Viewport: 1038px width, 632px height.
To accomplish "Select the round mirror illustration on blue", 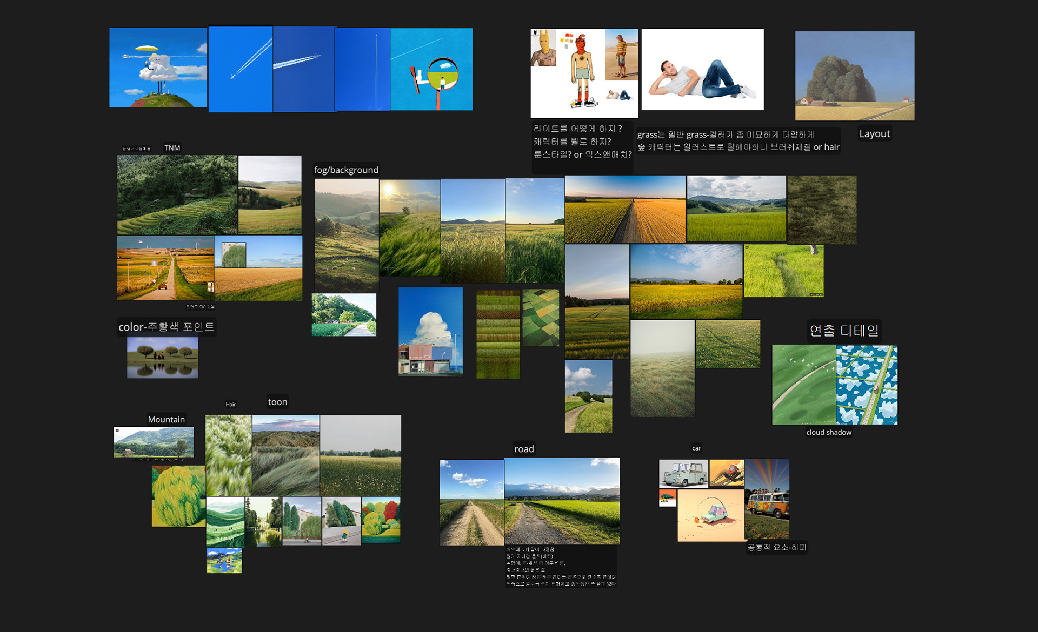I will click(x=431, y=69).
